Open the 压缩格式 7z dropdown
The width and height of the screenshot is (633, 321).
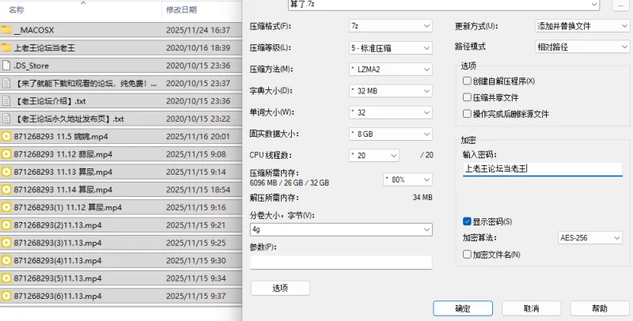click(390, 26)
